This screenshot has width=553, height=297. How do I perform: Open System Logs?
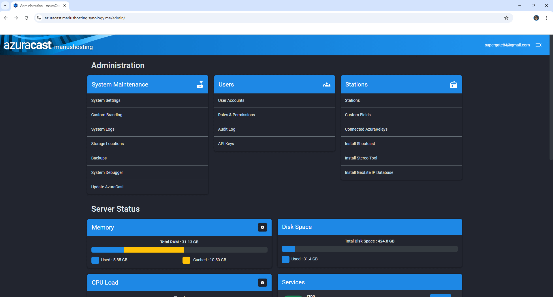coord(148,129)
